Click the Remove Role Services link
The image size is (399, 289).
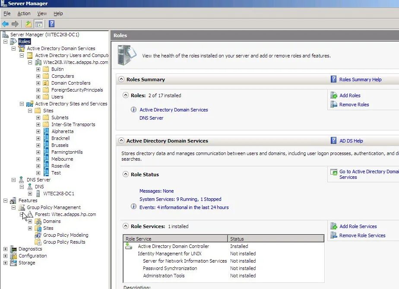(362, 235)
